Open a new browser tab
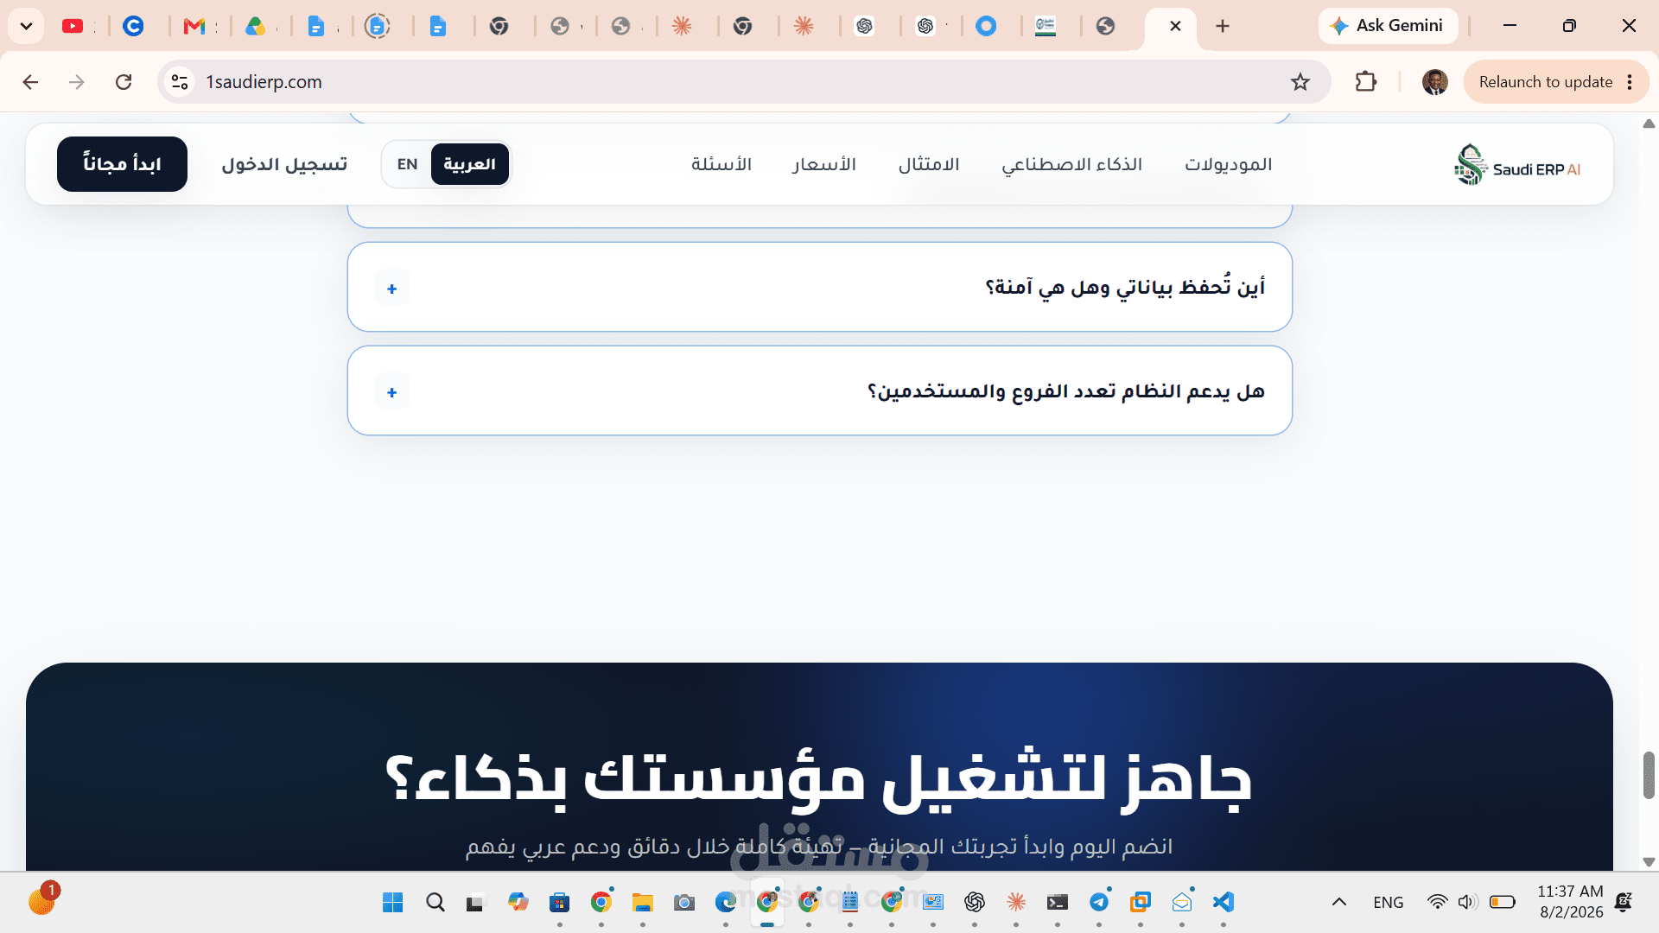This screenshot has width=1659, height=933. (1222, 27)
